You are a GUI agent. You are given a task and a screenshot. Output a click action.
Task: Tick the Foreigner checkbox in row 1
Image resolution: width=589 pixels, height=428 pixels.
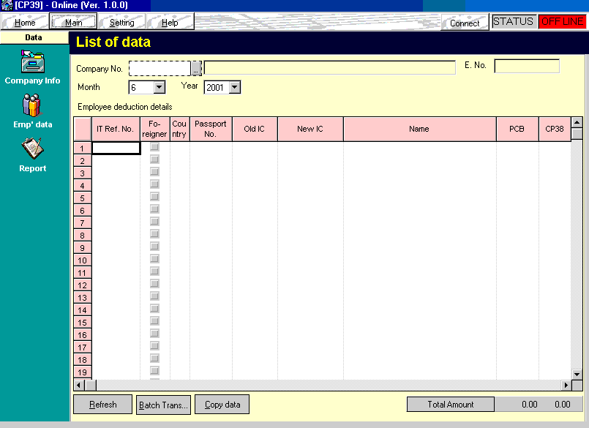click(154, 148)
